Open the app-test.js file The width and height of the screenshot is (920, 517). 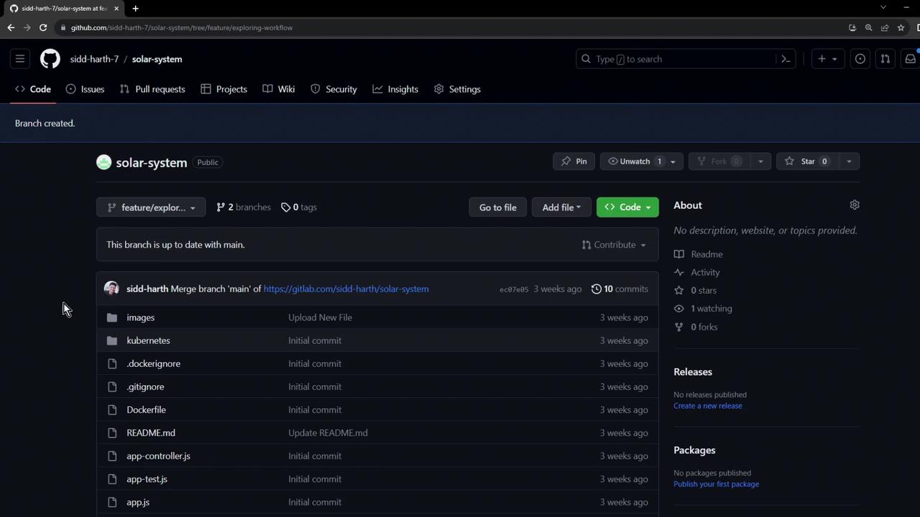tap(147, 479)
